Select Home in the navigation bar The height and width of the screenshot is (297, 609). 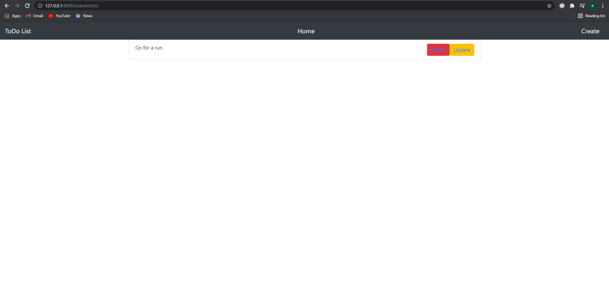(x=305, y=31)
